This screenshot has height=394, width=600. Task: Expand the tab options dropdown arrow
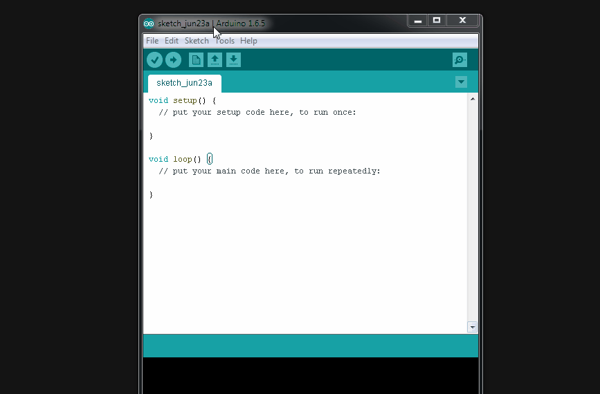coord(461,82)
